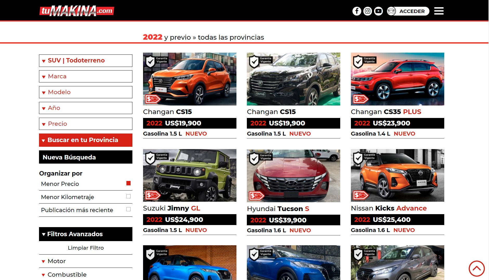Screen dimensions: 489x280
Task: Click the 2022 US$24,900 Jimny price bar
Action: pyautogui.click(x=190, y=220)
